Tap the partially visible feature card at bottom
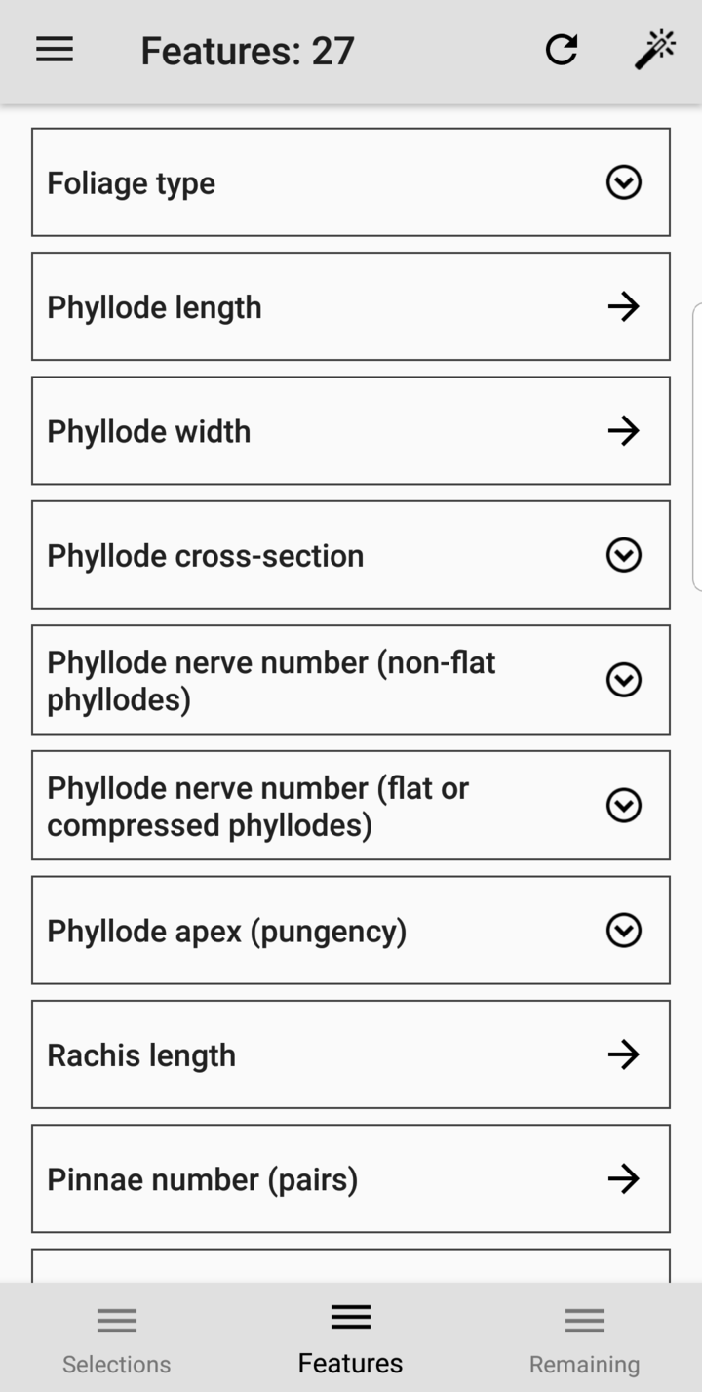Screen dimensions: 702x1392 (x=350, y=1266)
